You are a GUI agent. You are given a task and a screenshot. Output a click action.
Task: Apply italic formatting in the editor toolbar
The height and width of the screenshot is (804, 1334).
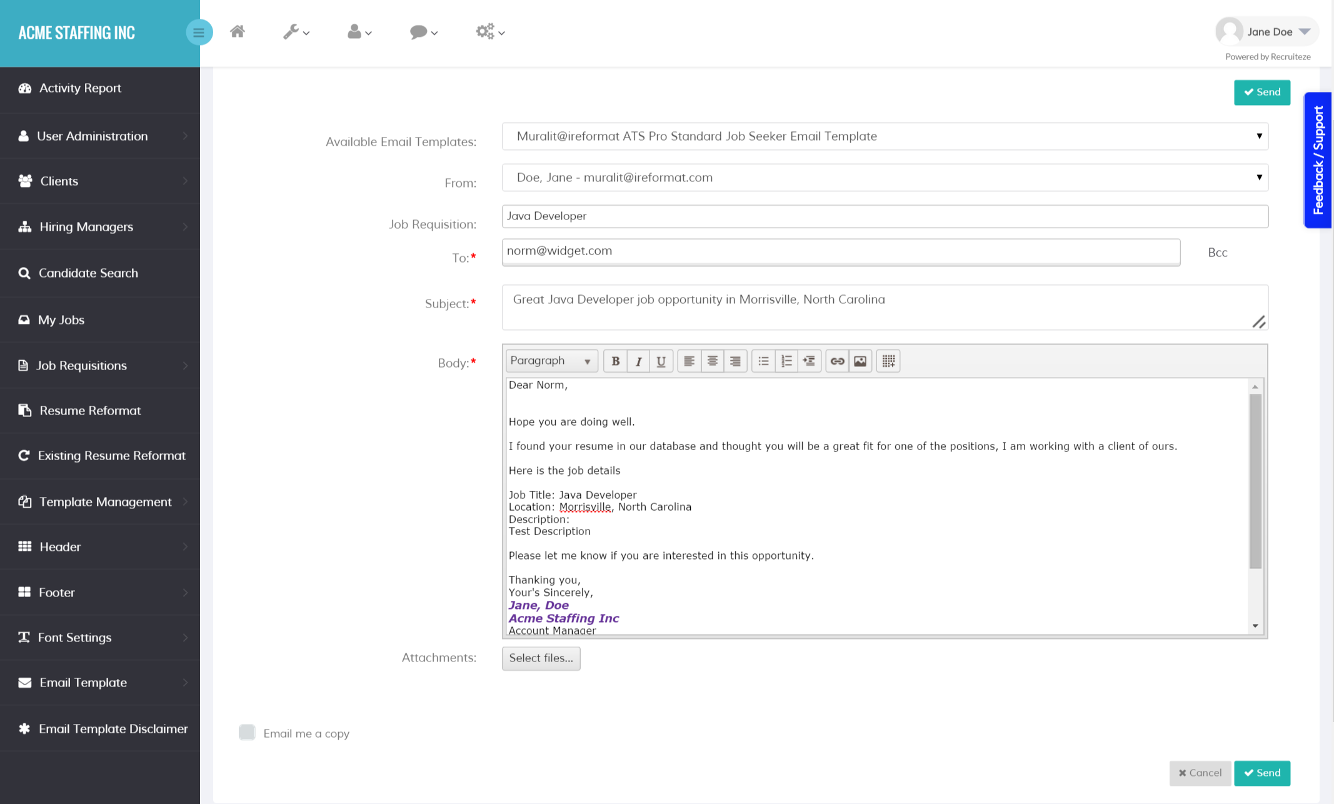(638, 361)
